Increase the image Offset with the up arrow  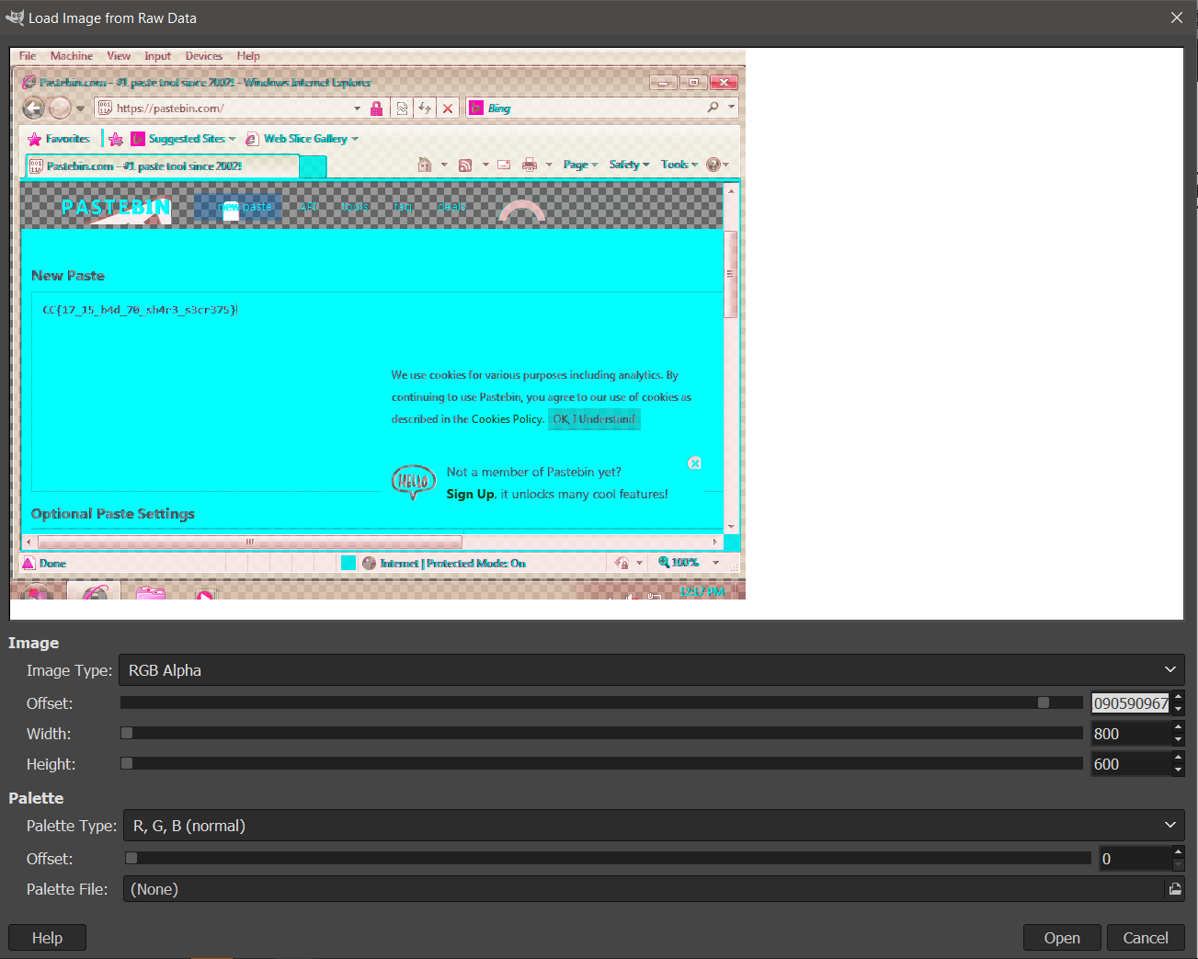[x=1178, y=698]
